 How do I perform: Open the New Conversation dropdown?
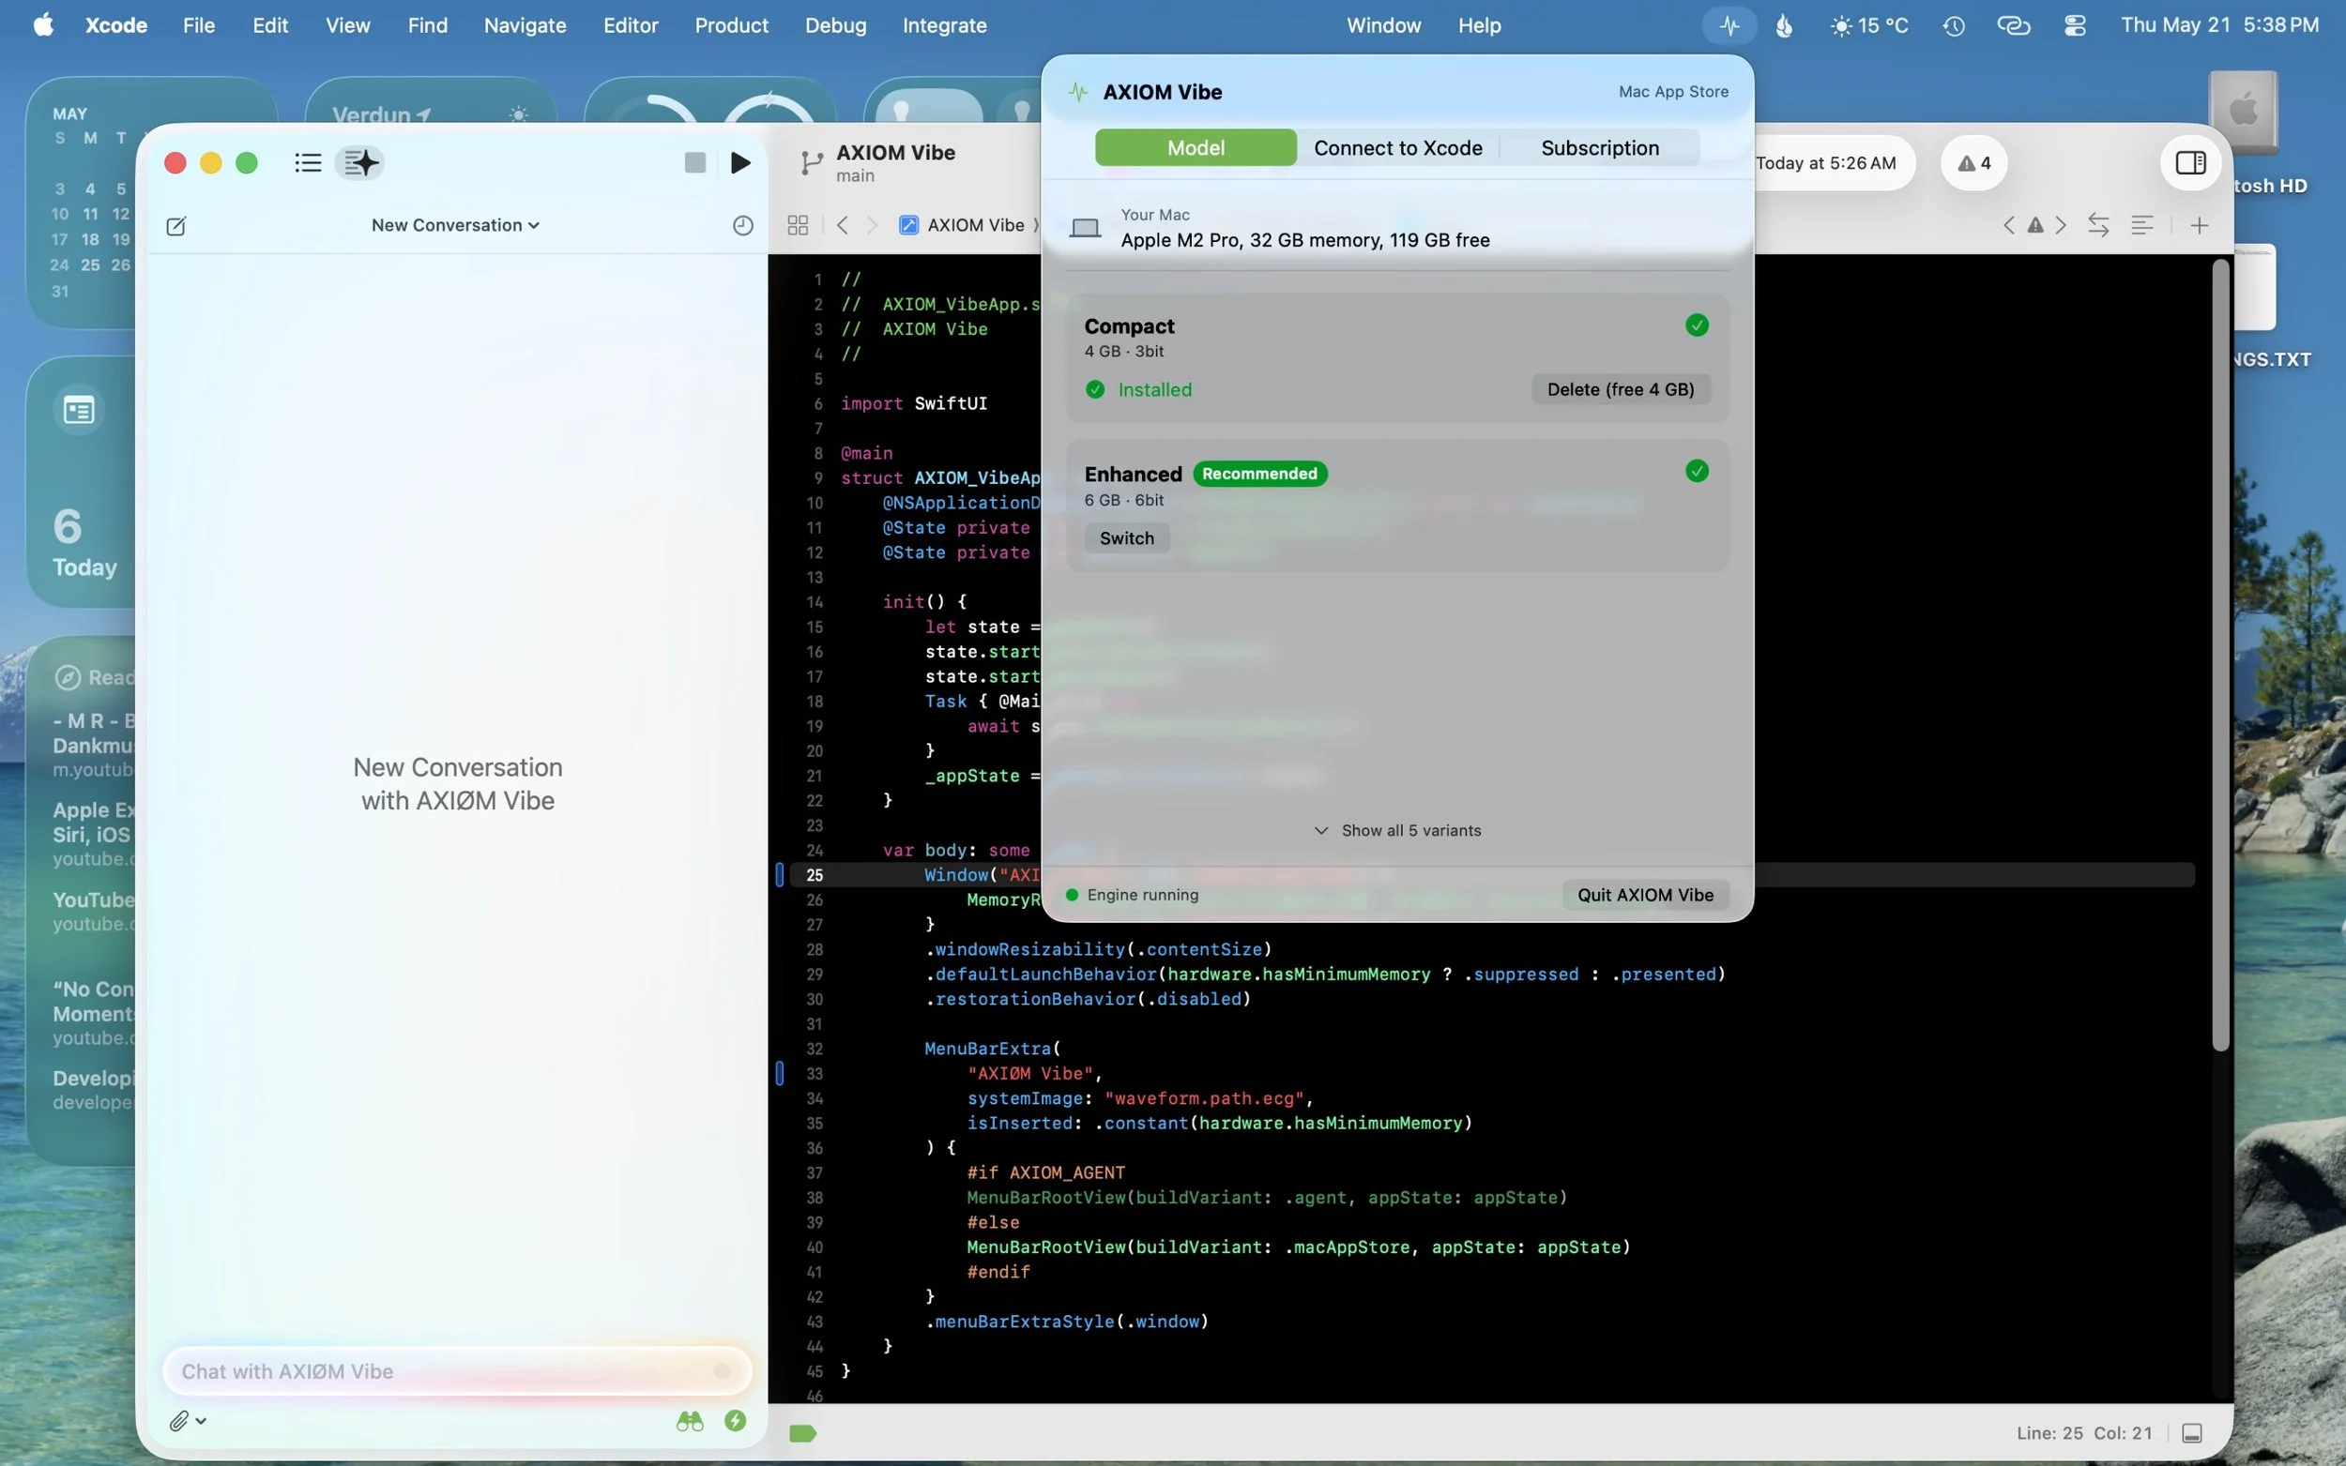455,225
